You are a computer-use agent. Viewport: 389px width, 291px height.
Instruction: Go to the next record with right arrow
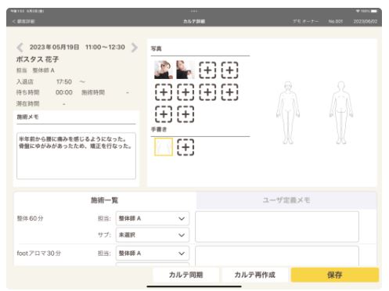135,48
